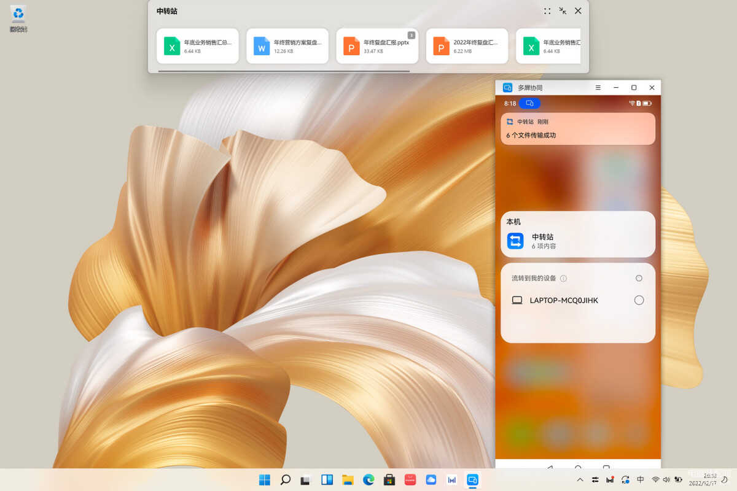This screenshot has width=737, height=491.
Task: Open the 年终复盘汇报.pptx file card
Action: [377, 46]
